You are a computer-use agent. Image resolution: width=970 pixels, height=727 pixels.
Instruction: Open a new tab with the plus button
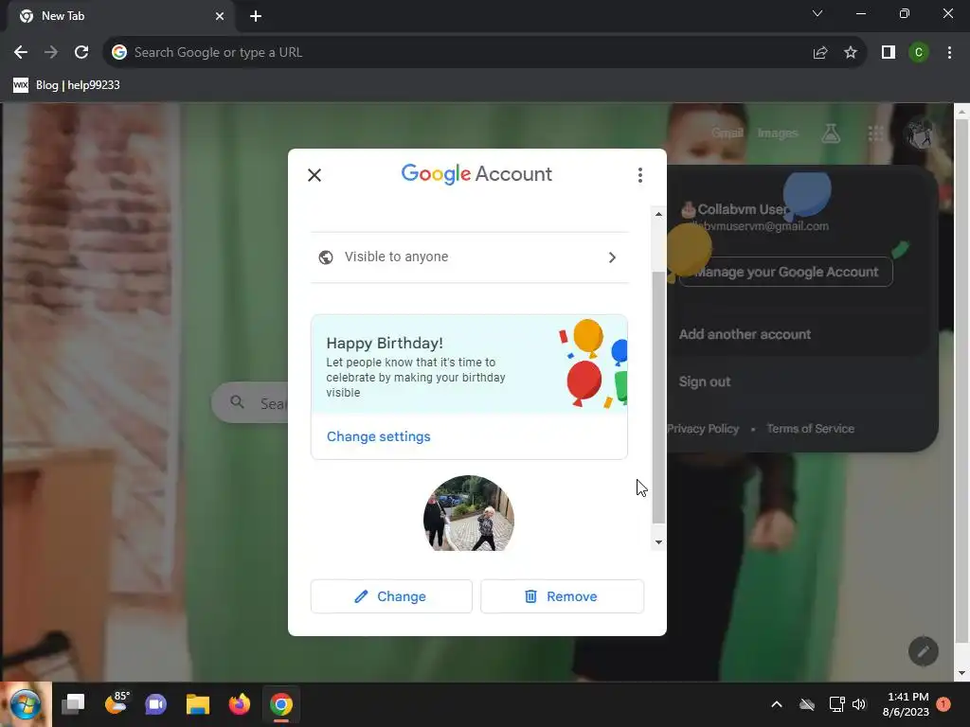pyautogui.click(x=256, y=16)
